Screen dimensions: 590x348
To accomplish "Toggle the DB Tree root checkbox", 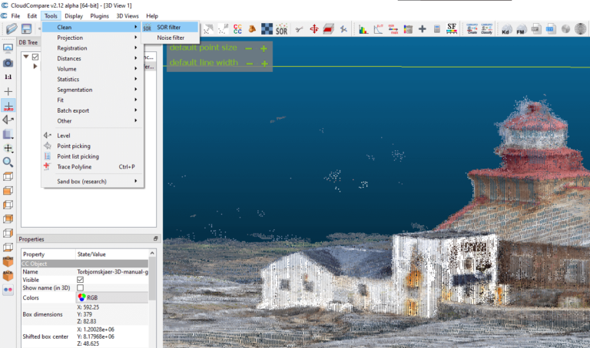I will 35,57.
